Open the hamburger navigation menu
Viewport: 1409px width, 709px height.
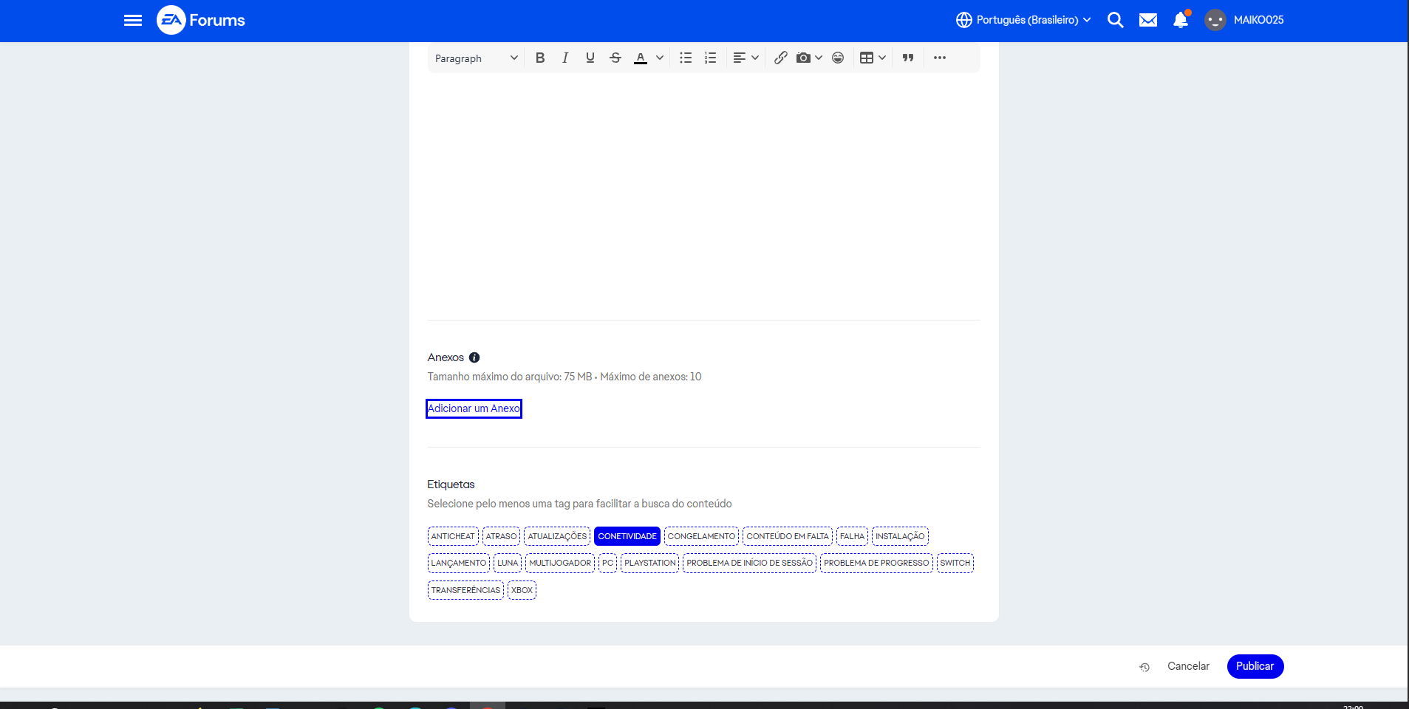[x=133, y=20]
